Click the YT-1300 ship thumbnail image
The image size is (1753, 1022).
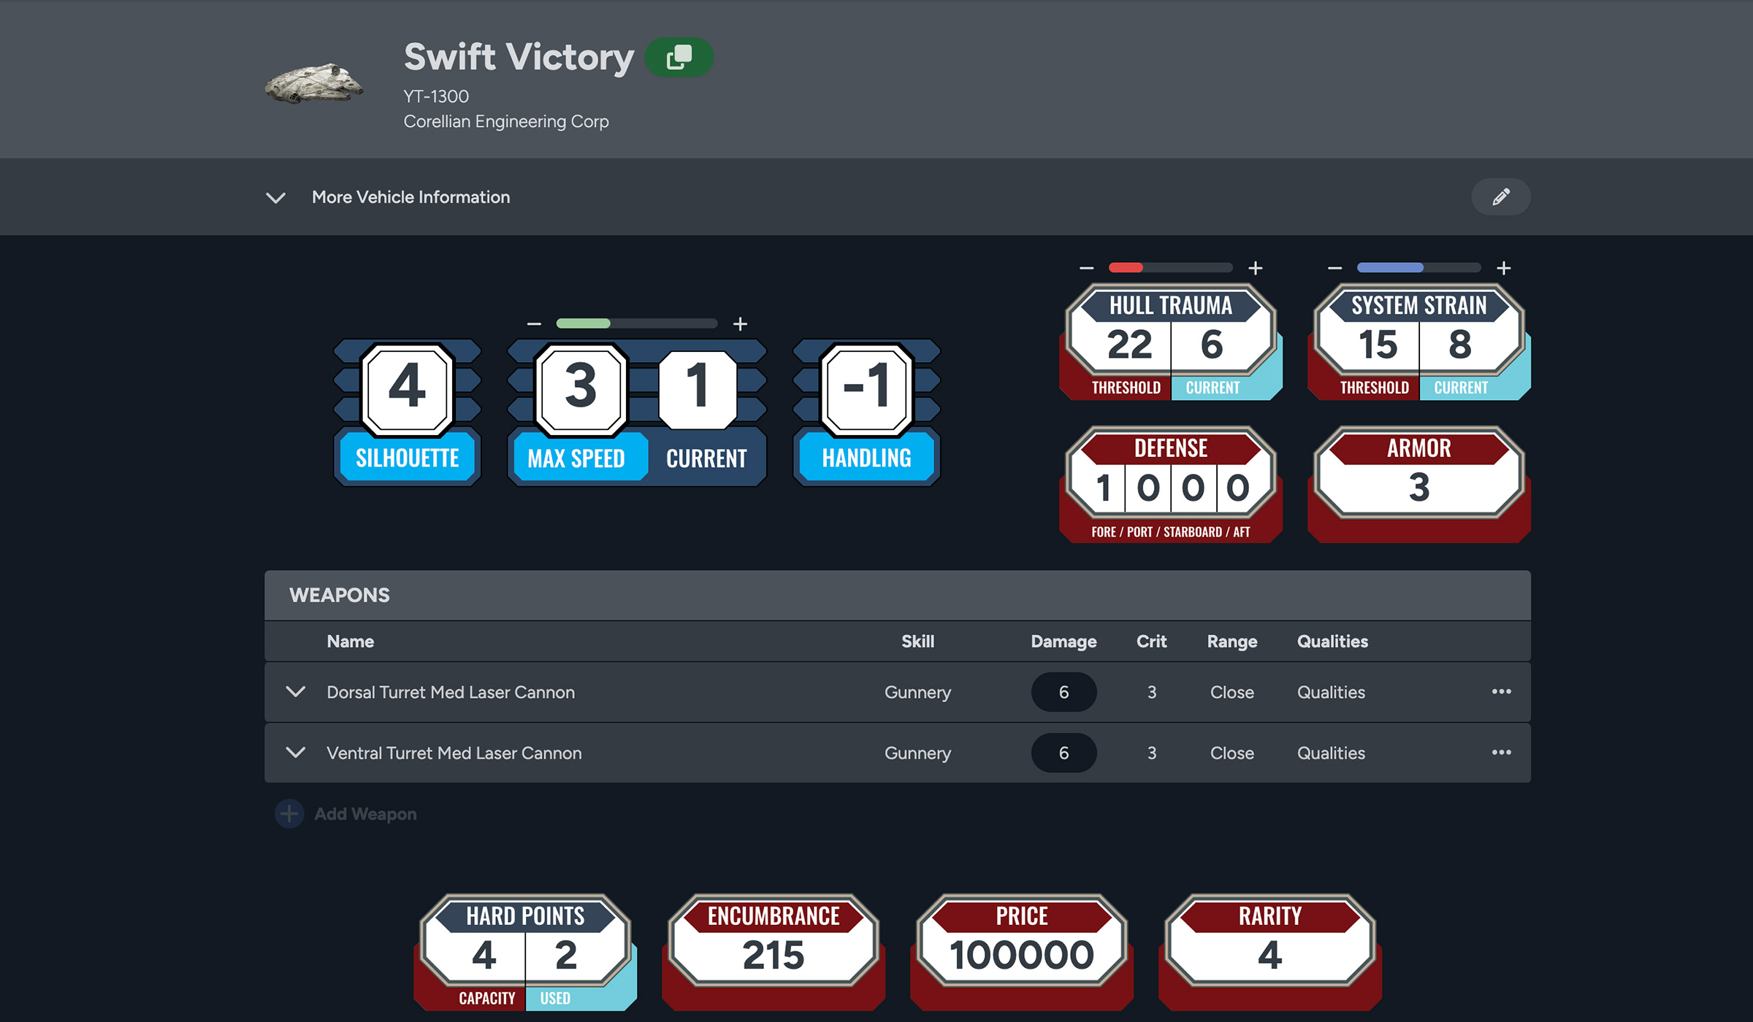point(314,83)
